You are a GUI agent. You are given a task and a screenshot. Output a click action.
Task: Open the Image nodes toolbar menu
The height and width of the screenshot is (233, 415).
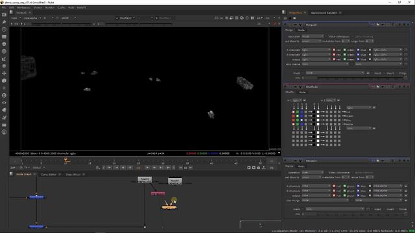pos(4,15)
